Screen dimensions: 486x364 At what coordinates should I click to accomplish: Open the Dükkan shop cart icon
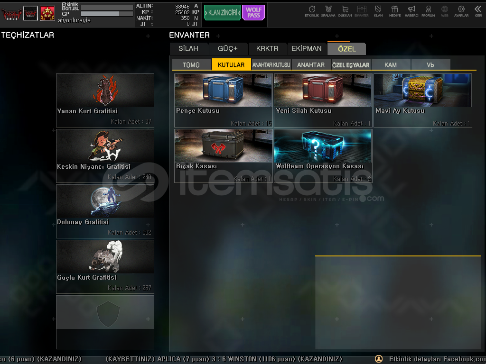click(345, 11)
